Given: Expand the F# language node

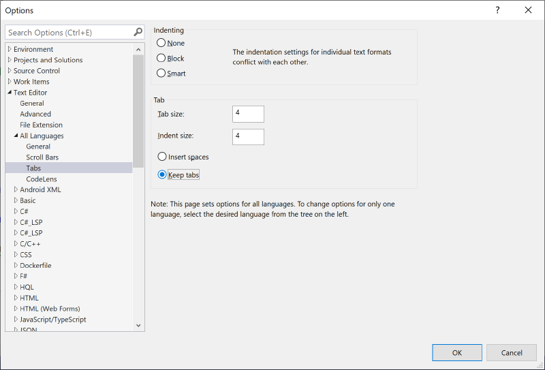Looking at the screenshot, I should tap(16, 276).
